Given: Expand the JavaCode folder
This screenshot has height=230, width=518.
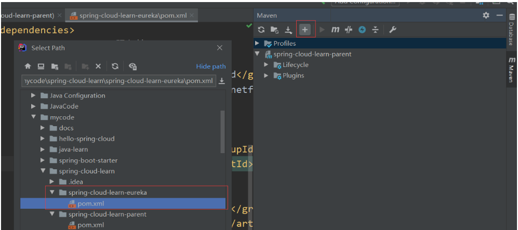Looking at the screenshot, I should 33,106.
